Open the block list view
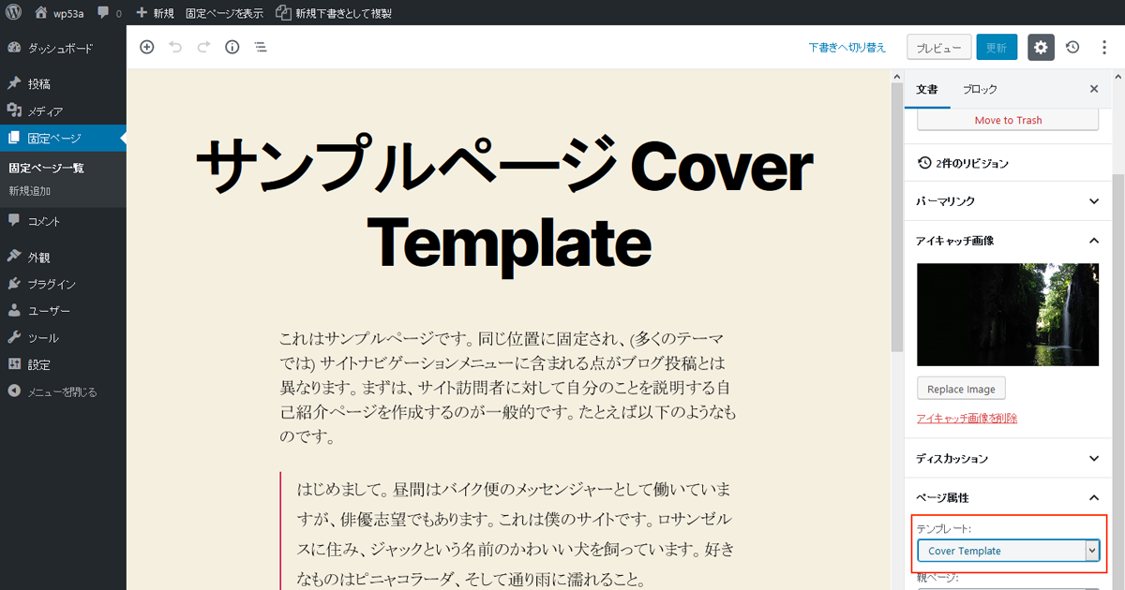 pos(260,46)
